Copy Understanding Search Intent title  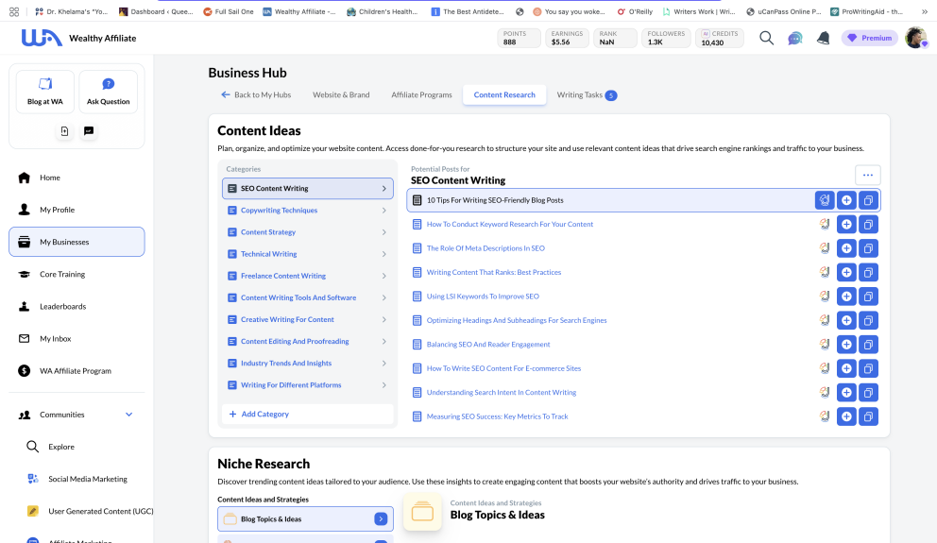(x=868, y=393)
